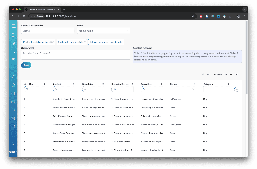
Task: Select the tag icon in the sidebar
Action: 13,68
